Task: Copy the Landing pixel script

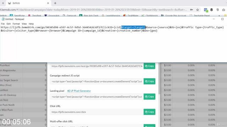Action: pyautogui.click(x=149, y=97)
